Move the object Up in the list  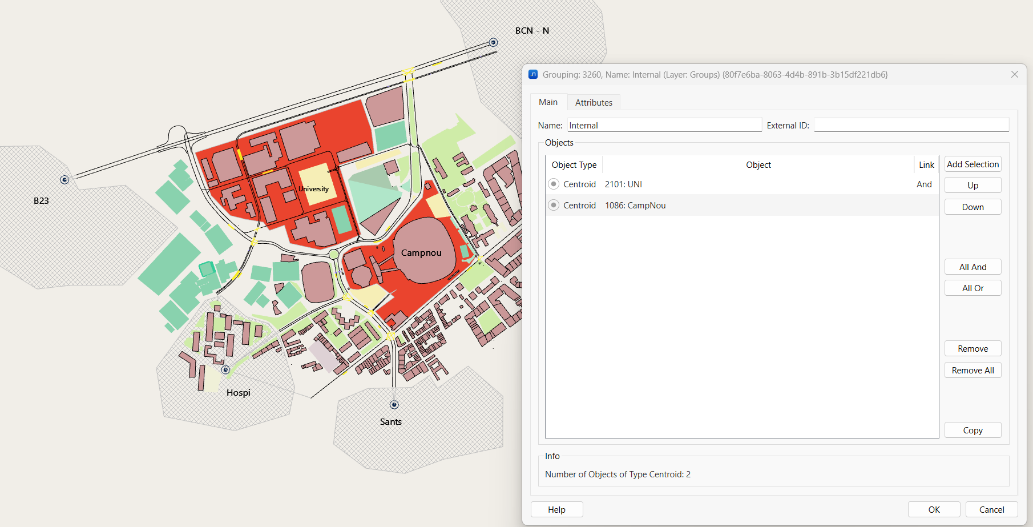(x=973, y=186)
